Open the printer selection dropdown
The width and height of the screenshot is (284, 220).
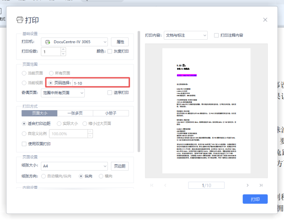pos(74,42)
